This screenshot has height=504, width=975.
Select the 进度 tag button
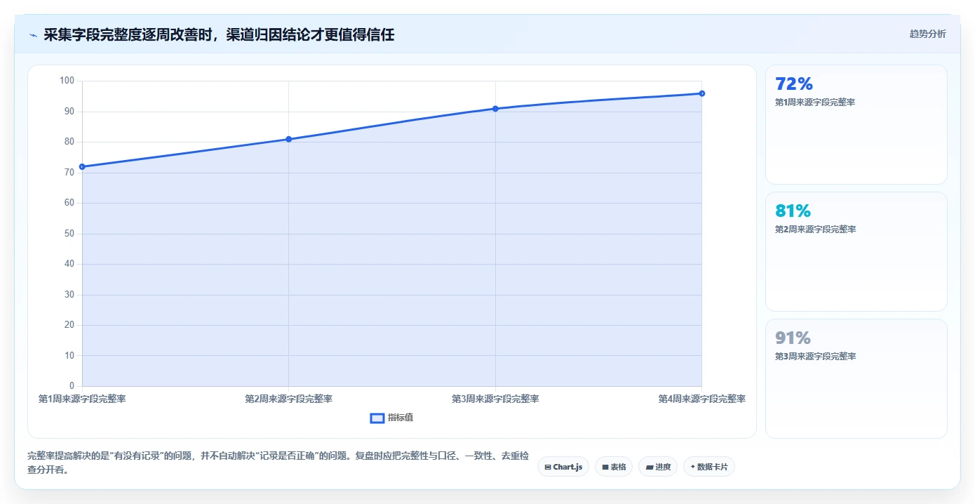pos(658,467)
